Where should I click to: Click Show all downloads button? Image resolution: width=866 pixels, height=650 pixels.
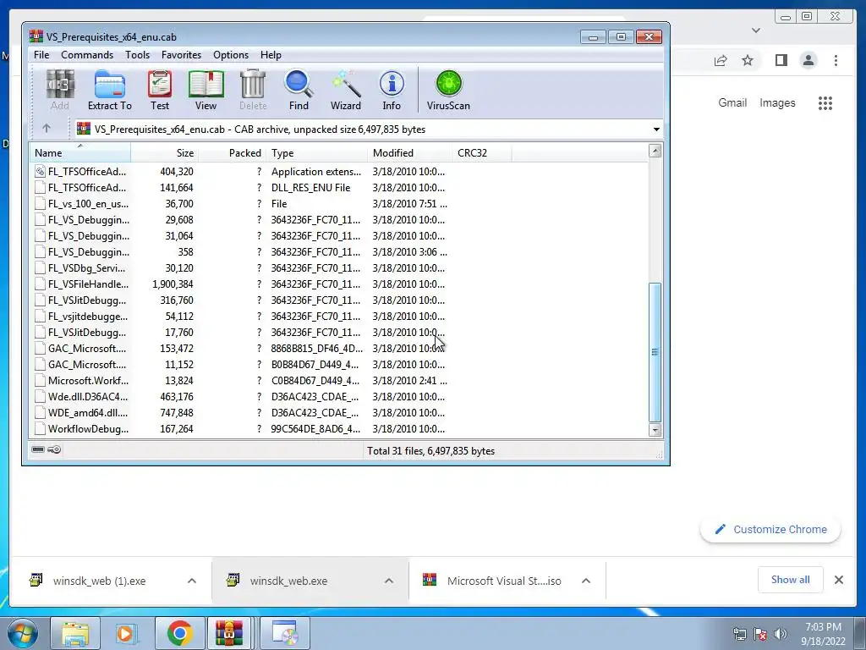pos(791,580)
